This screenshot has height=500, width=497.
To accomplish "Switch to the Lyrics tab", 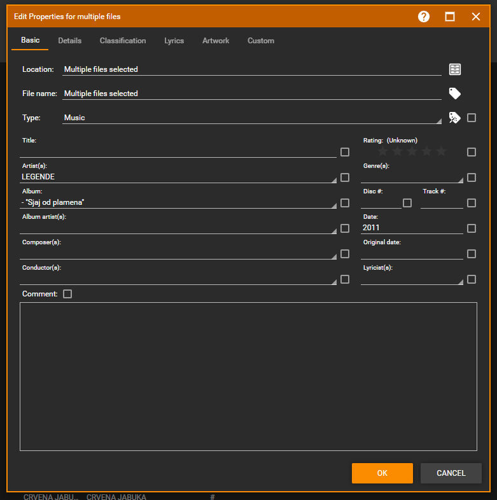I will [174, 41].
